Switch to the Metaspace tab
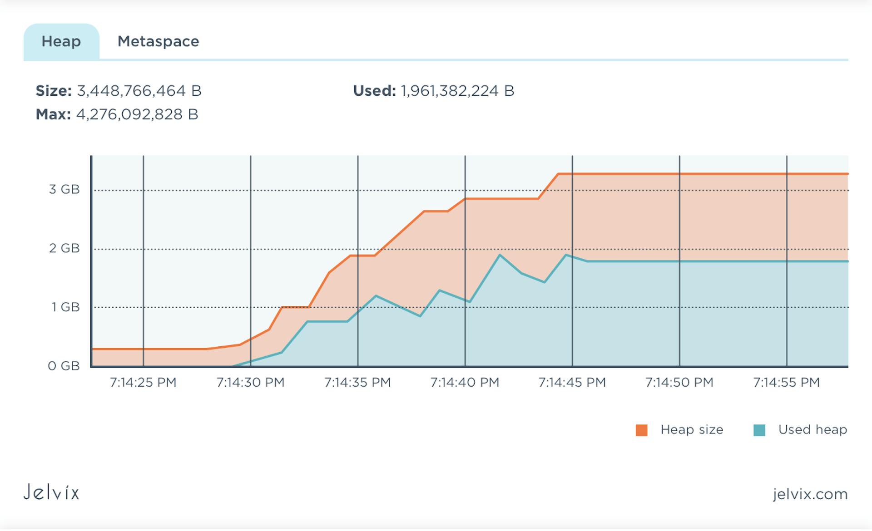This screenshot has height=531, width=872. pos(158,42)
